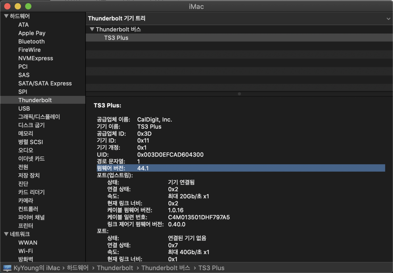Collapse the 네트워크 section in sidebar

6,234
